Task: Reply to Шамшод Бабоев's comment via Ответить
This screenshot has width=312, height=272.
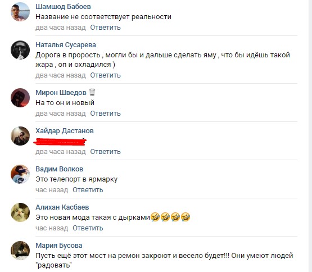Action: pos(106,28)
